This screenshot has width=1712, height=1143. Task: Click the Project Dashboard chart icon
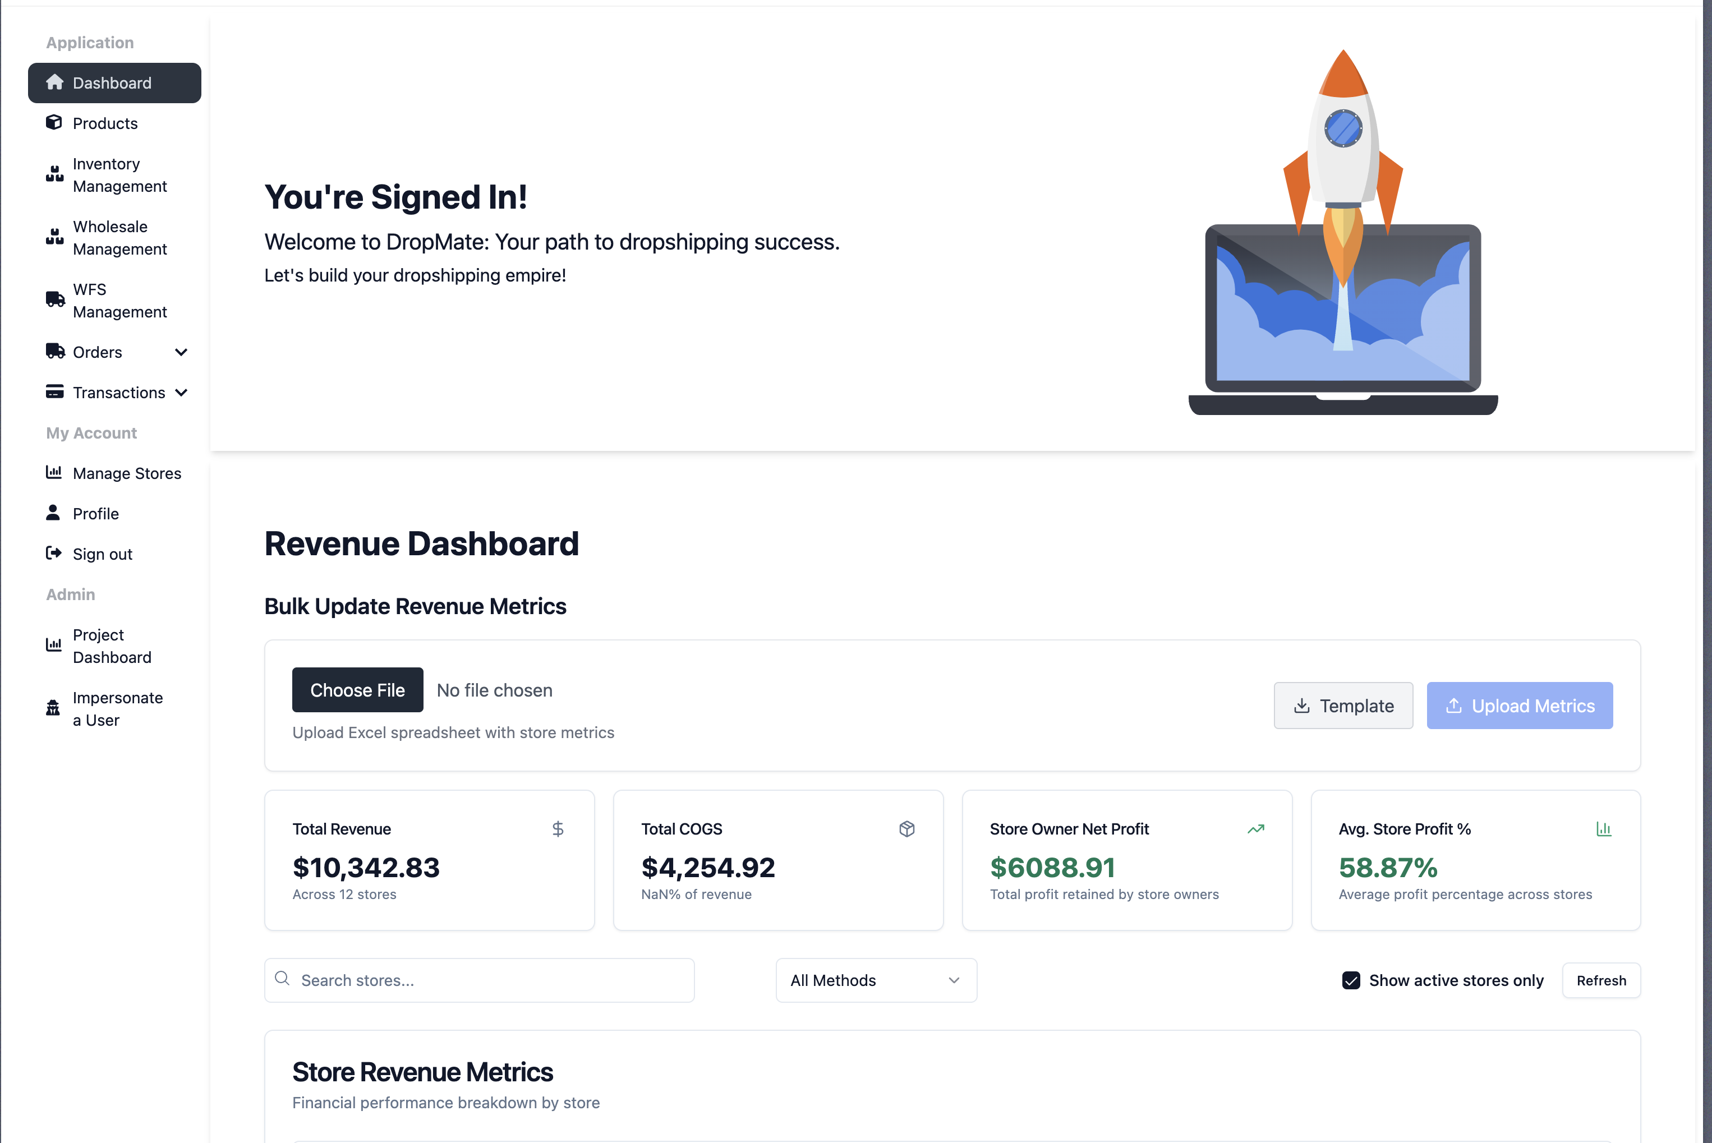pyautogui.click(x=54, y=645)
